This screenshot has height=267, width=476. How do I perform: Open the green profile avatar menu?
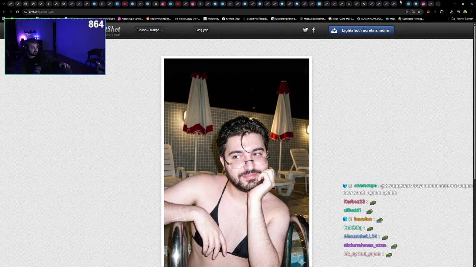pos(465,12)
